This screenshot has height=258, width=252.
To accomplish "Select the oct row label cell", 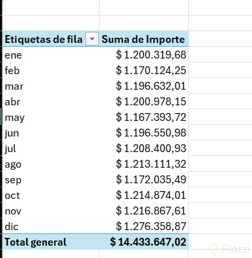I will [51, 195].
